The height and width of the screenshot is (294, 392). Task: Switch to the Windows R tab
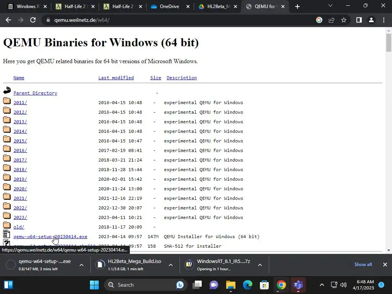[x=28, y=7]
